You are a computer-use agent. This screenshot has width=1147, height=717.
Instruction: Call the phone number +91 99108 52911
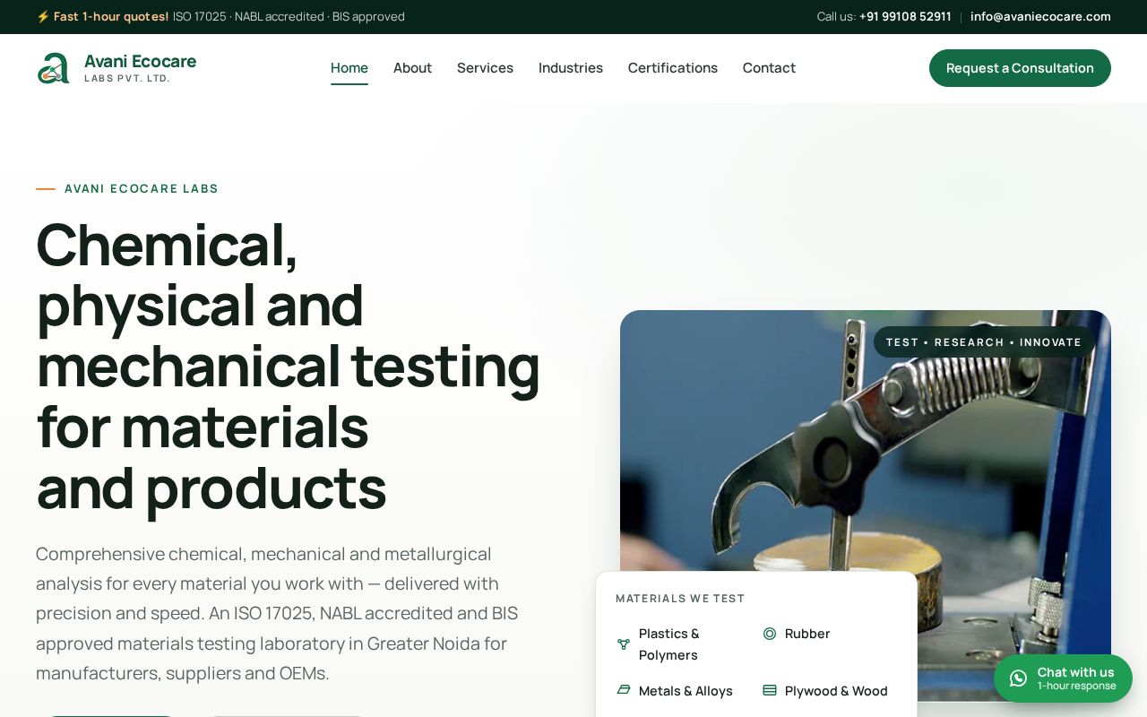(905, 16)
